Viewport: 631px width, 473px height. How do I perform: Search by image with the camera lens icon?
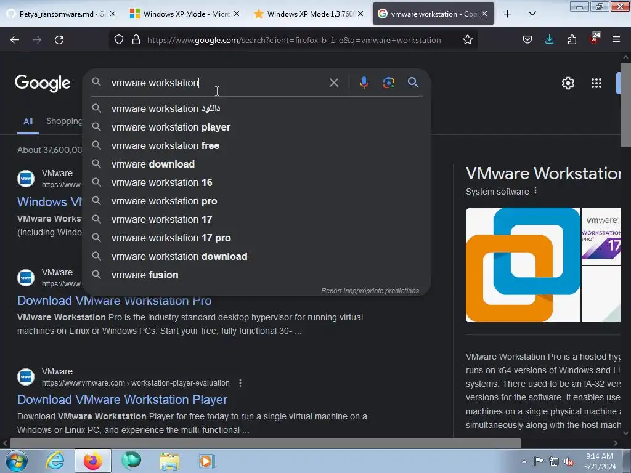tap(388, 83)
